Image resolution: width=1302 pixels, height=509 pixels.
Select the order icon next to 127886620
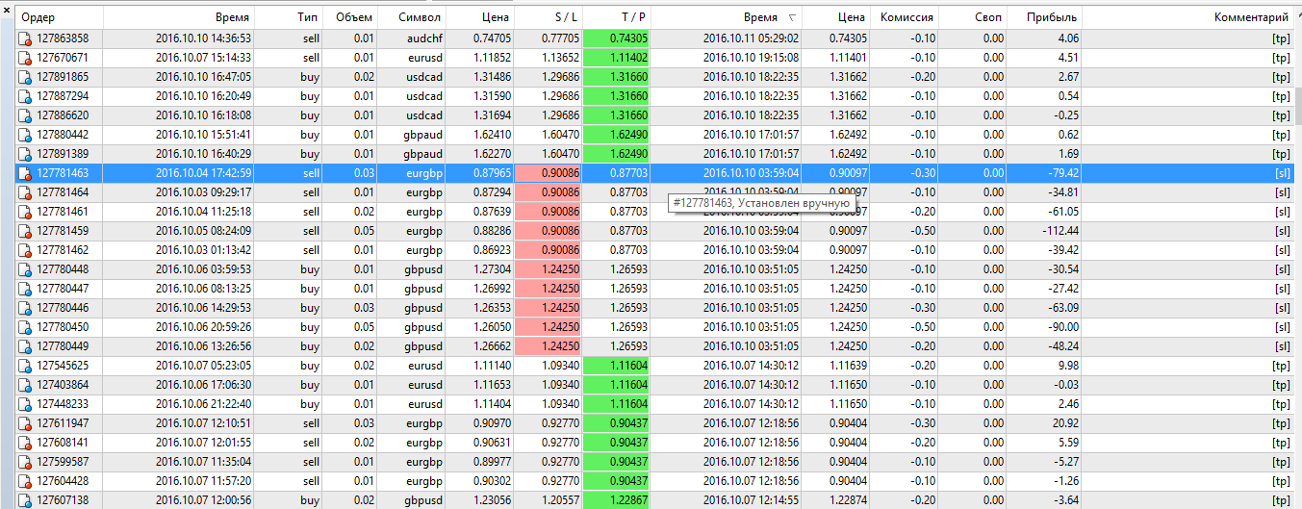(x=26, y=115)
